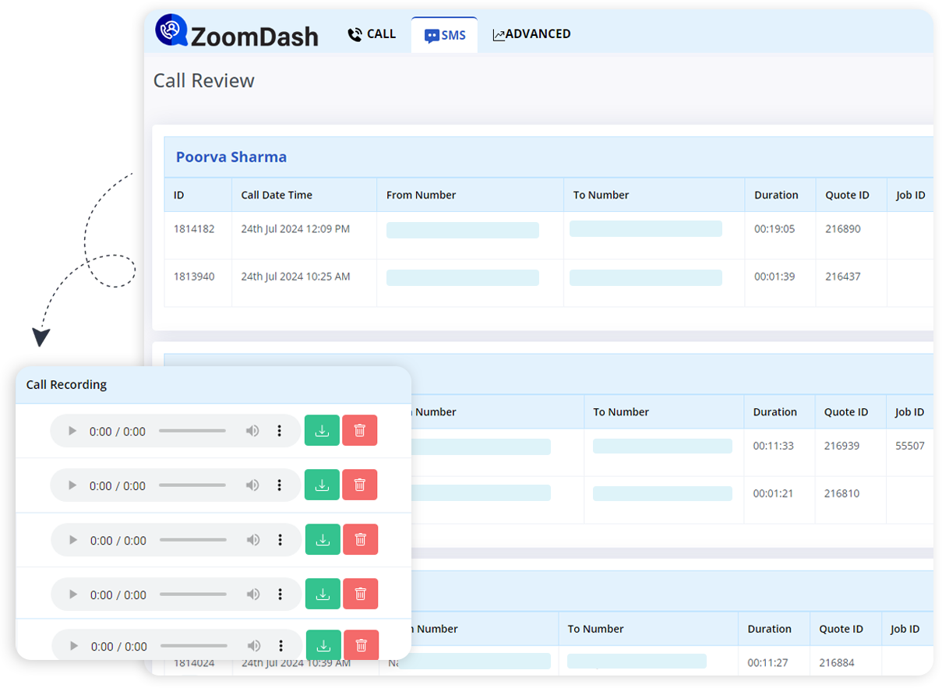
Task: Download the fourth call recording
Action: pyautogui.click(x=323, y=594)
